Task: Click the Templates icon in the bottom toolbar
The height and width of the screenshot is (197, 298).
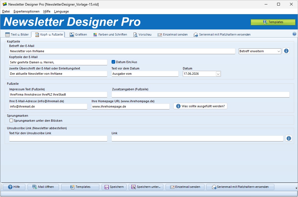Action: click(x=72, y=187)
